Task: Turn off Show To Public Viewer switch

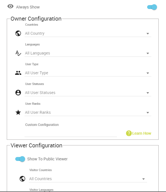Action: click(x=20, y=159)
